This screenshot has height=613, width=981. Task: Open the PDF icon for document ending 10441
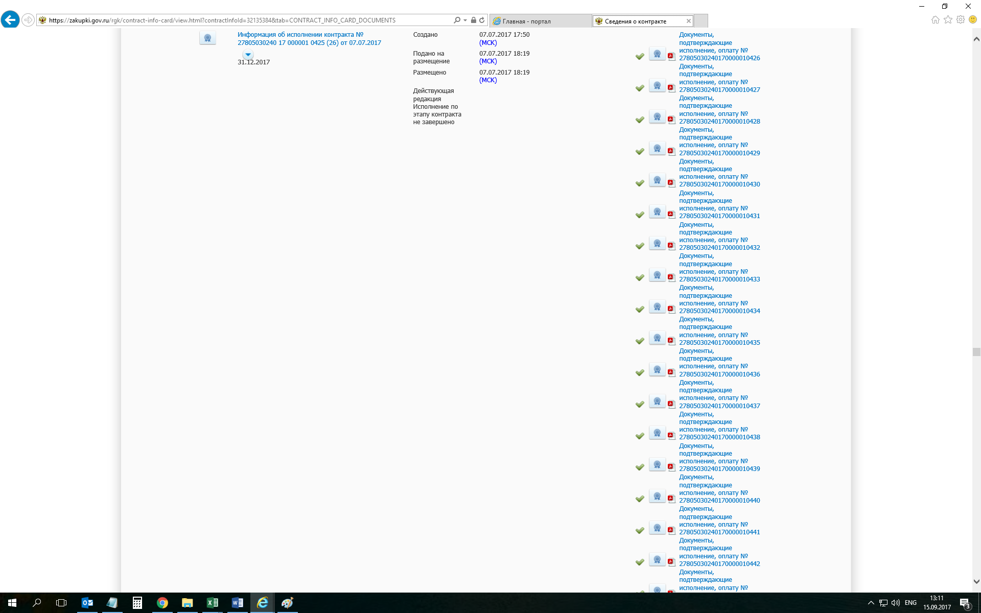pos(671,530)
